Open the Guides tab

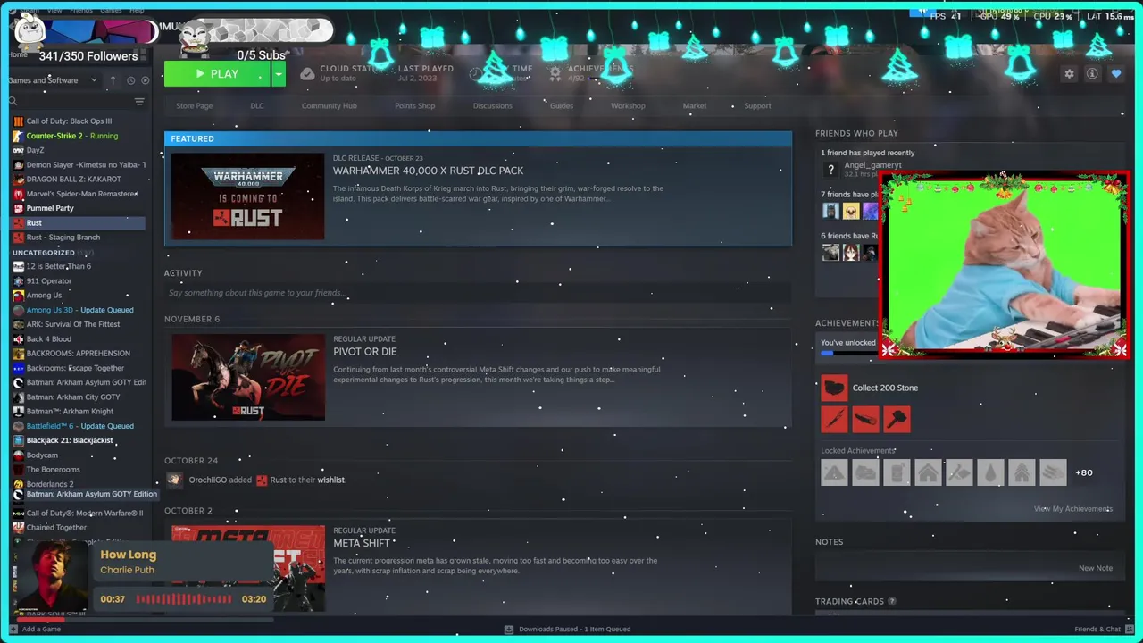(x=562, y=105)
